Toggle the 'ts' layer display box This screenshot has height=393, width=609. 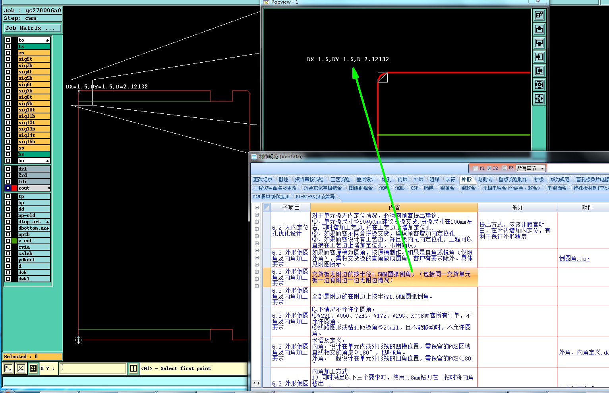coord(8,46)
